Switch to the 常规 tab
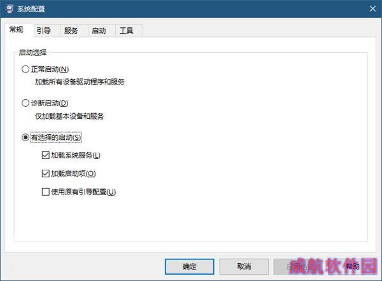382x281 pixels. tap(16, 30)
